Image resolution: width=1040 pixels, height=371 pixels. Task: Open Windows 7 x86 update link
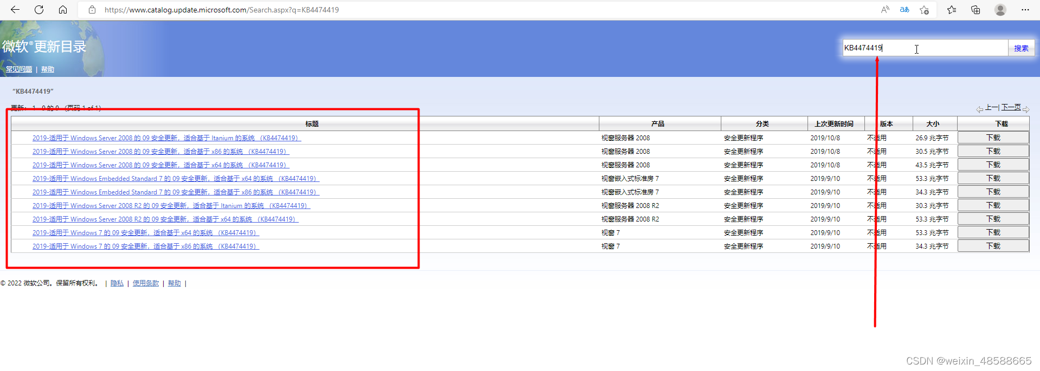coord(146,246)
